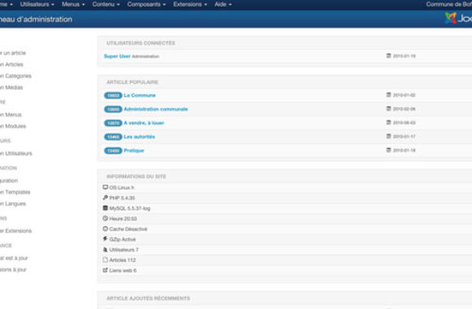
Task: Click the date in the Super User row
Action: tap(404, 56)
